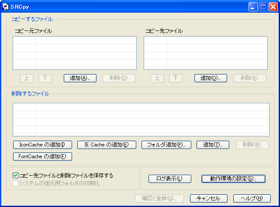Click the キャンセル button

[x=208, y=198]
